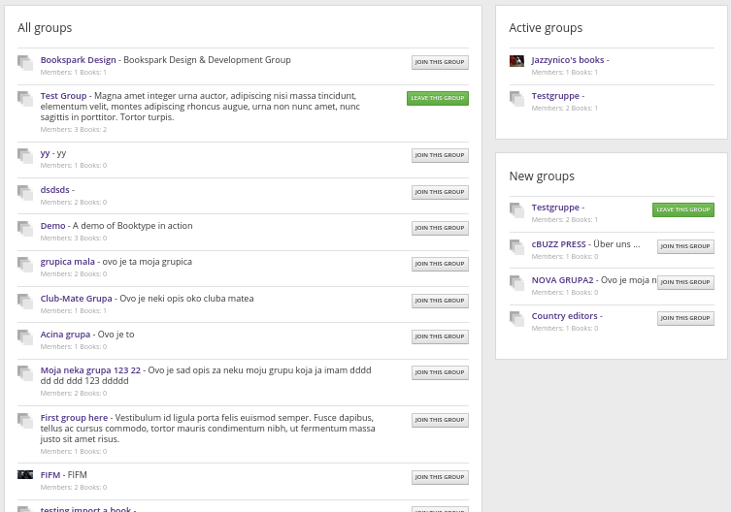Screen dimensions: 731x512
Task: Click the cBUZZ PRESS group icon
Action: coord(517,247)
